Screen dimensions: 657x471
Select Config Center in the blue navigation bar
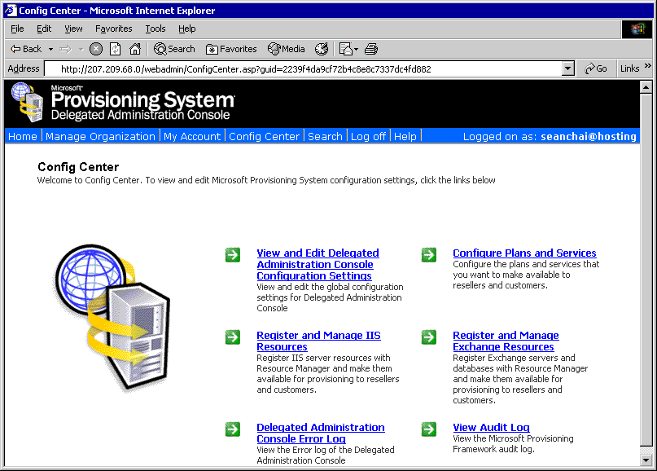pos(265,136)
